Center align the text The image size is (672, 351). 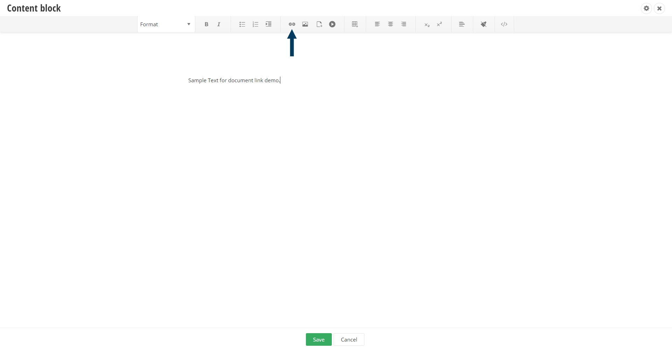[x=391, y=24]
